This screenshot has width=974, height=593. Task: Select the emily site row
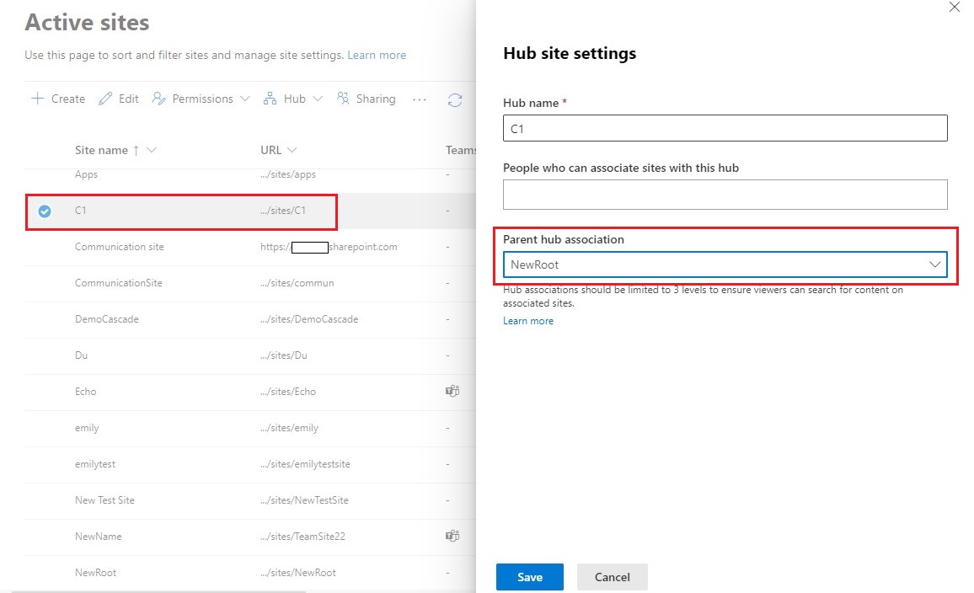249,428
